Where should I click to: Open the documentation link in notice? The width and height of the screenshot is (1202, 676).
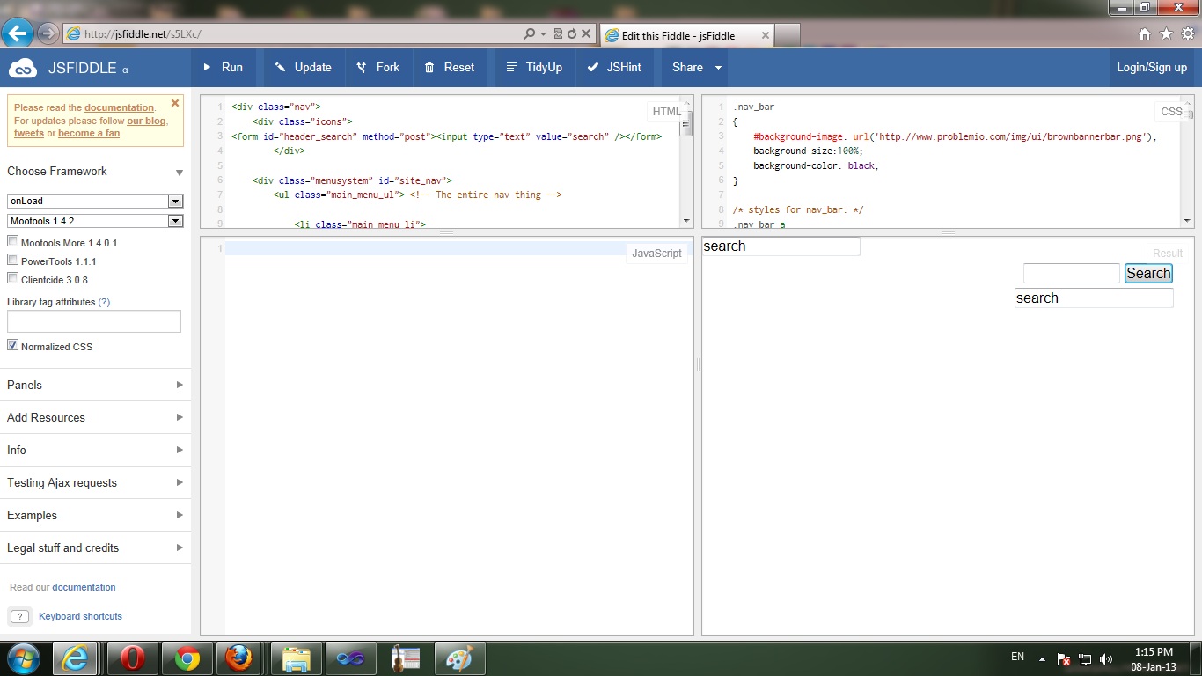click(119, 107)
